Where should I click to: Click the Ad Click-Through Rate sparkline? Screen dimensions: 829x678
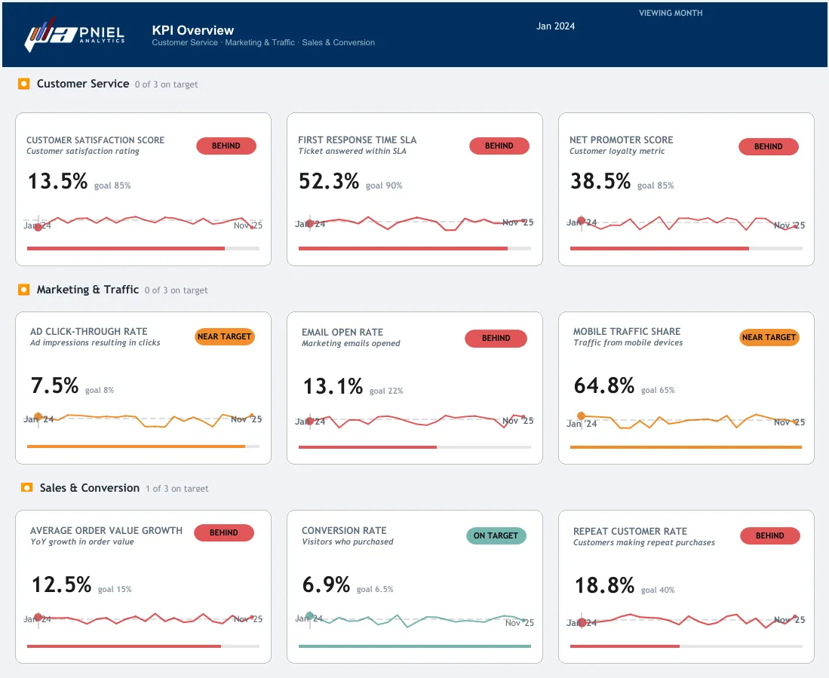click(143, 419)
